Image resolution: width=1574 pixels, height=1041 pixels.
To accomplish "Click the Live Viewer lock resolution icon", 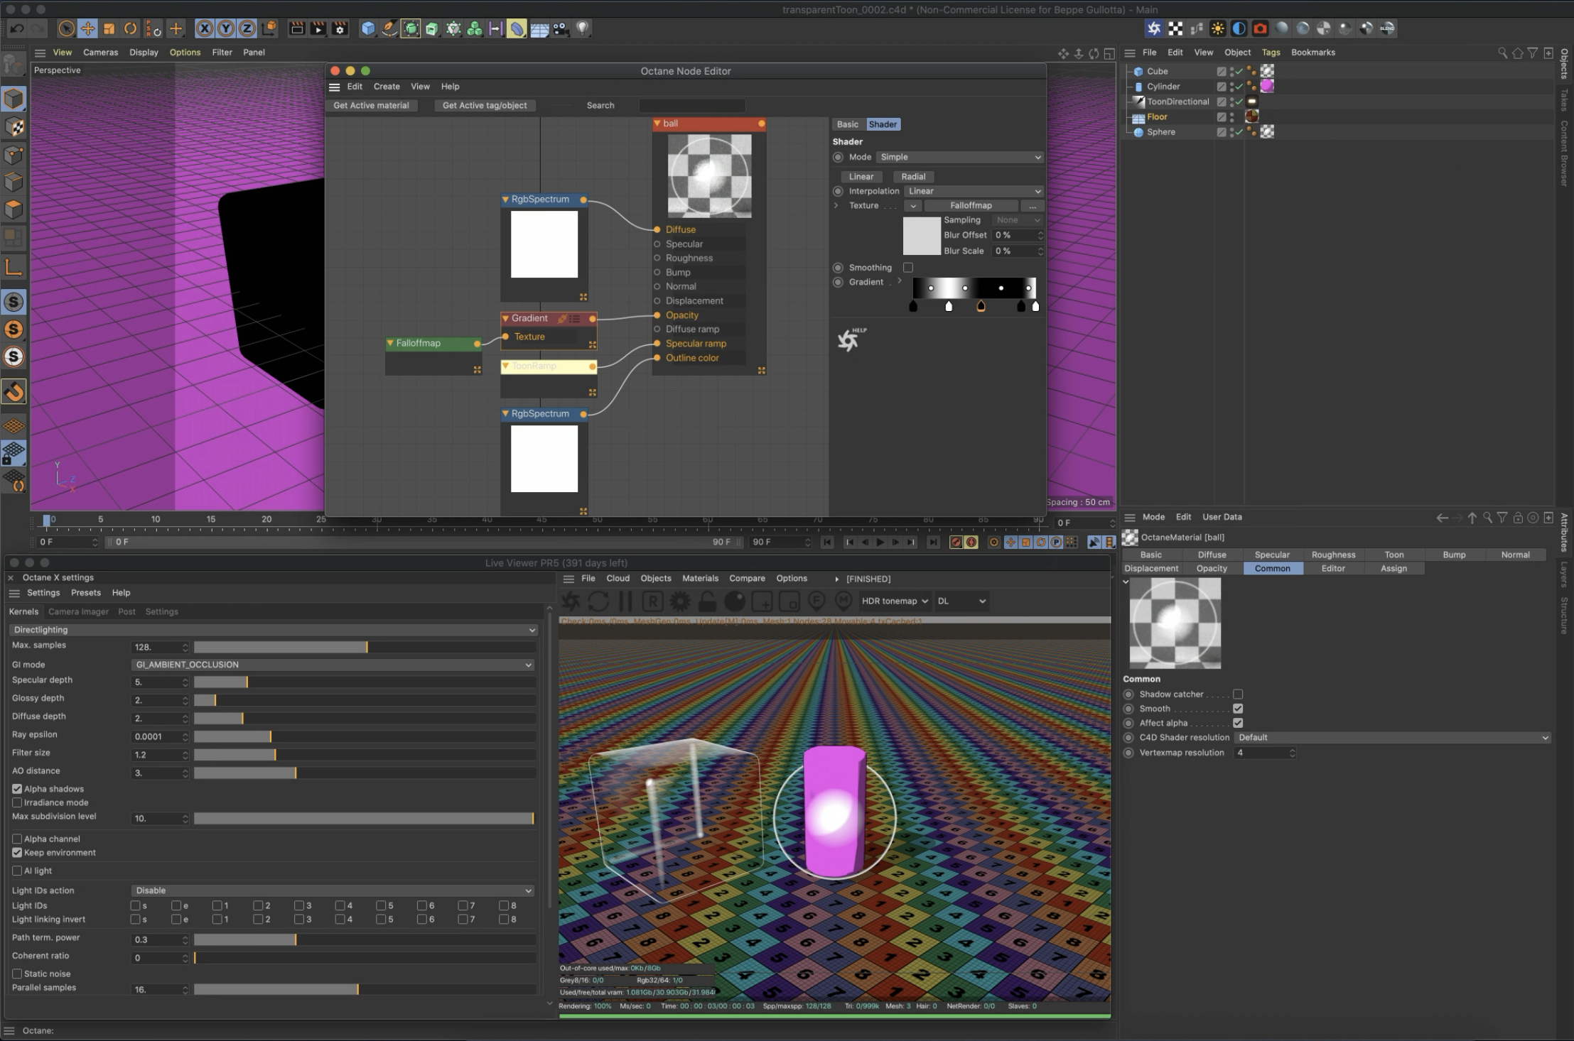I will coord(707,601).
